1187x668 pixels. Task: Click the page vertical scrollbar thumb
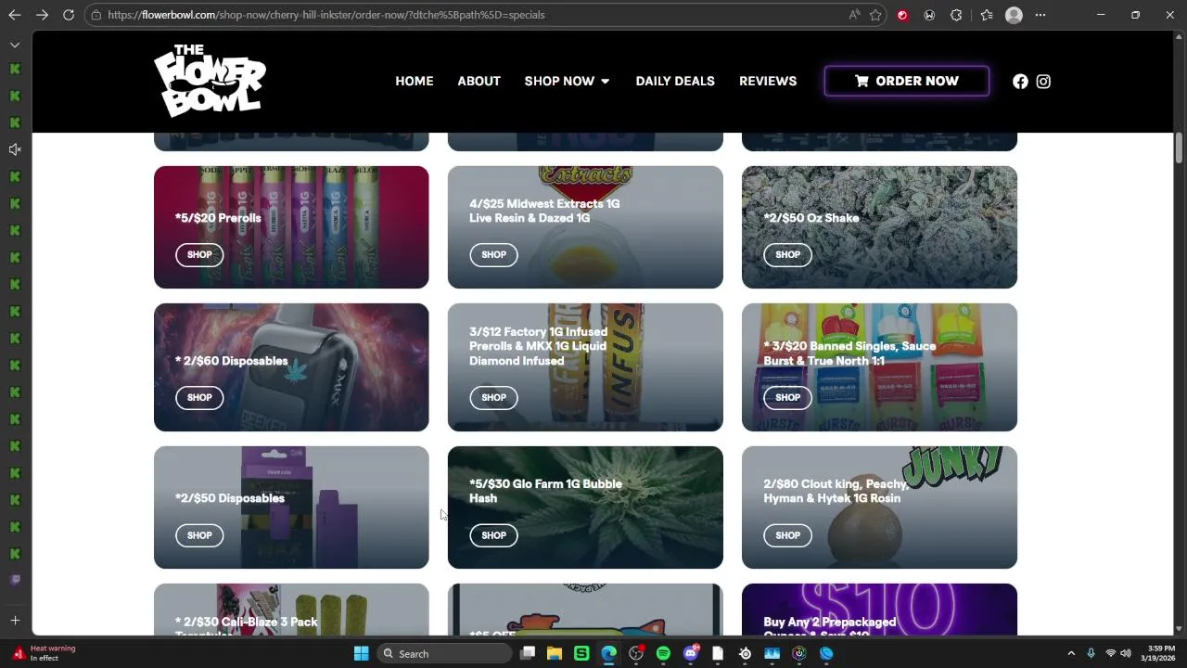coord(1180,147)
